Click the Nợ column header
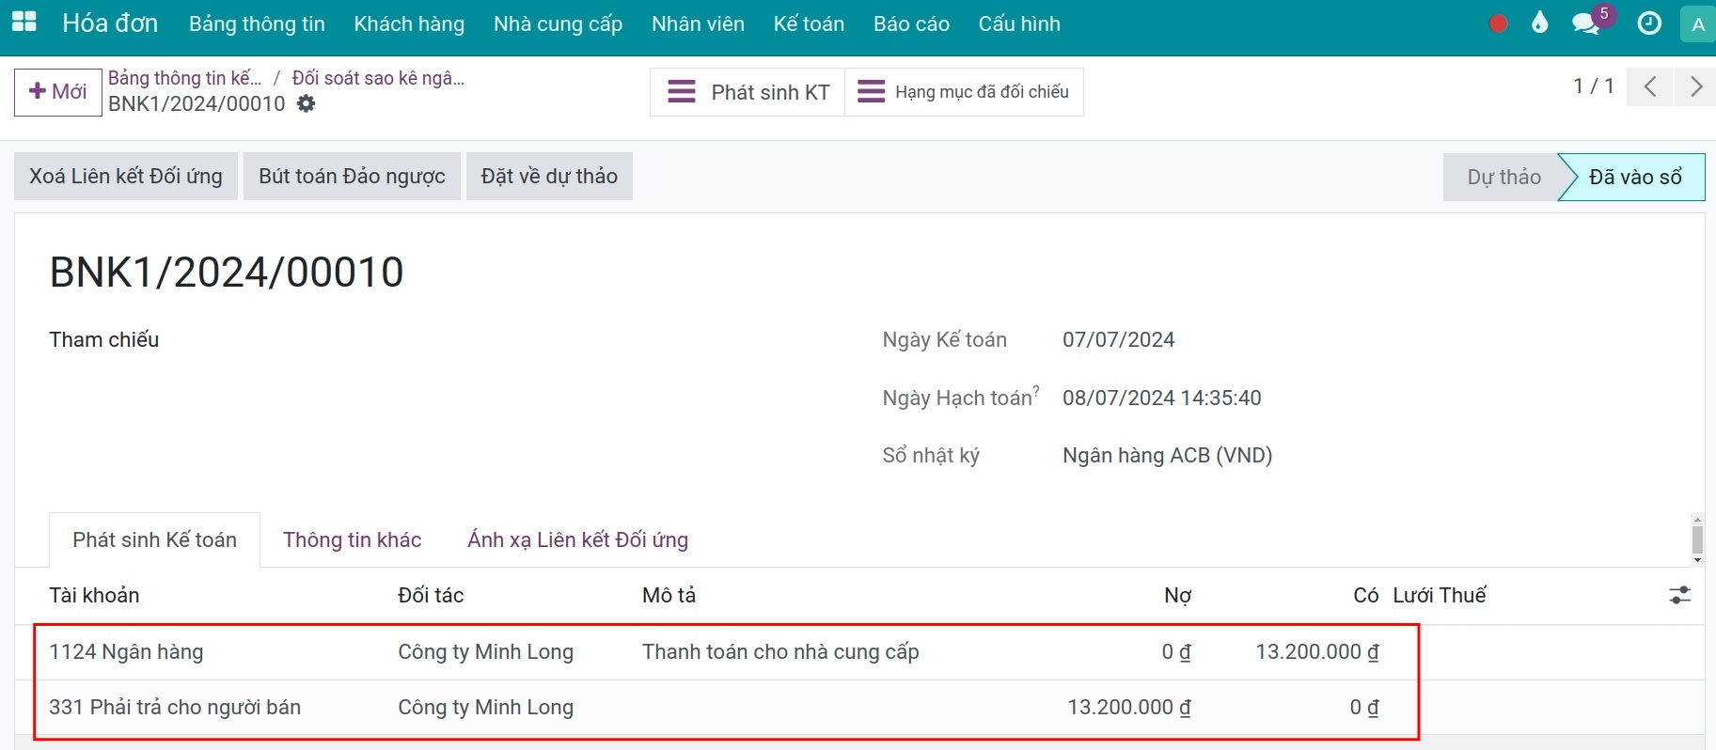 1178,595
